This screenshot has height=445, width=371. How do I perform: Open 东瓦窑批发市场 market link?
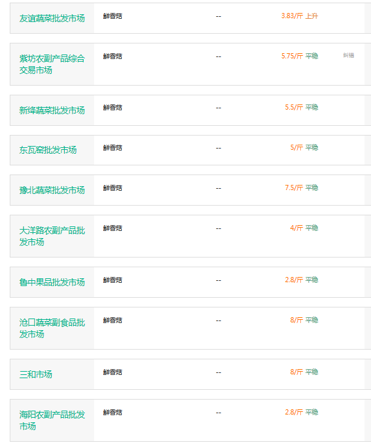48,150
